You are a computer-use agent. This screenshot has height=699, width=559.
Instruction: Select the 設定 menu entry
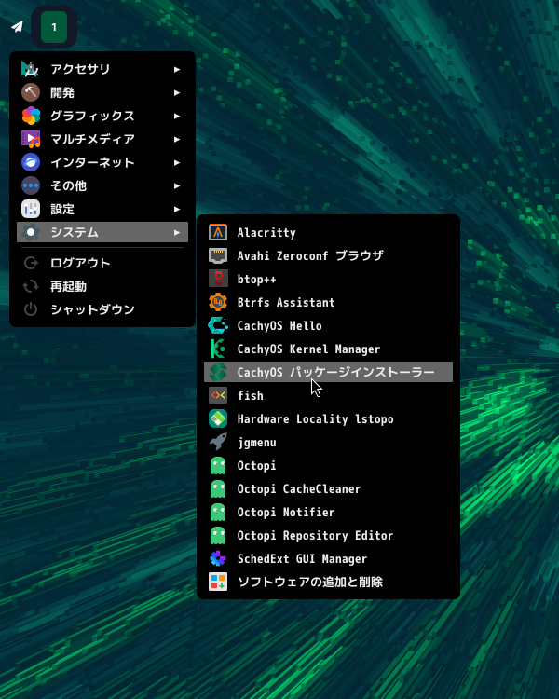coord(62,209)
